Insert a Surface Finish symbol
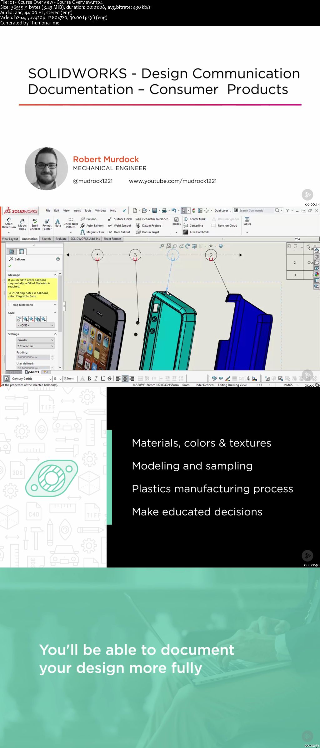The height and width of the screenshot is (748, 320). (120, 219)
